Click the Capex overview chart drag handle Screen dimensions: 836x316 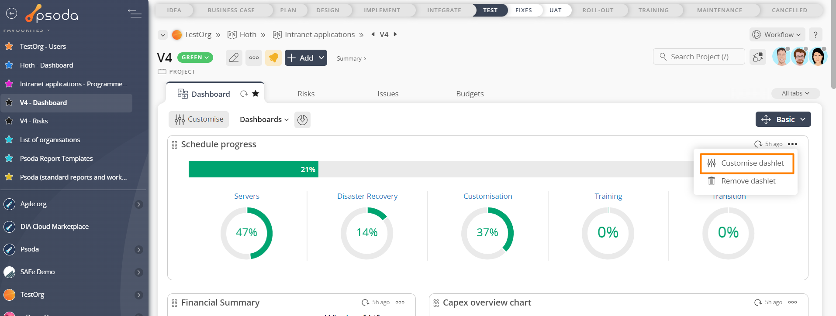[436, 303]
